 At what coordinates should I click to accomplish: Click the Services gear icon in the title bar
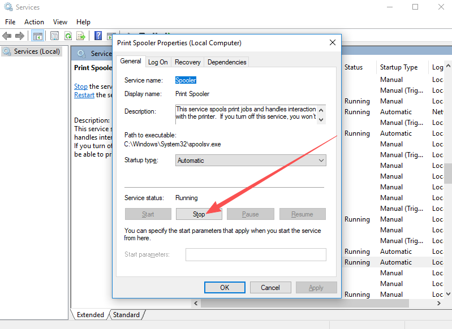[x=8, y=7]
